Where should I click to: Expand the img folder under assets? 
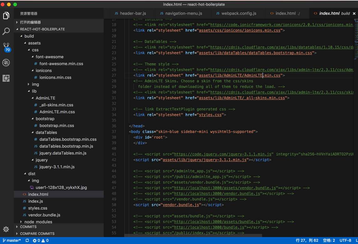[x=35, y=84]
